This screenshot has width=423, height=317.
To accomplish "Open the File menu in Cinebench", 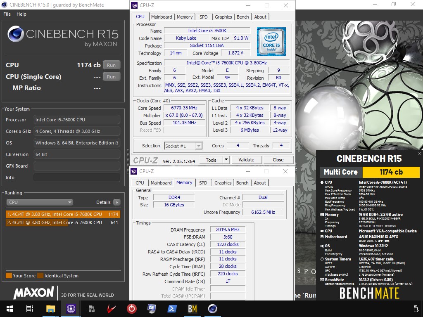I will coord(7,14).
